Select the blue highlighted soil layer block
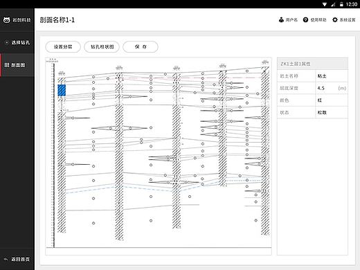This screenshot has width=360, height=270. pos(62,90)
